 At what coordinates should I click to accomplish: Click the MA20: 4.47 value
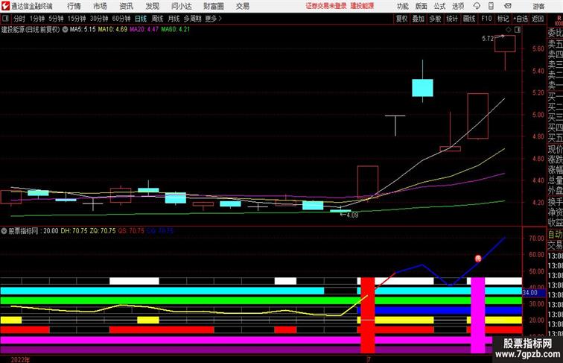(x=144, y=30)
